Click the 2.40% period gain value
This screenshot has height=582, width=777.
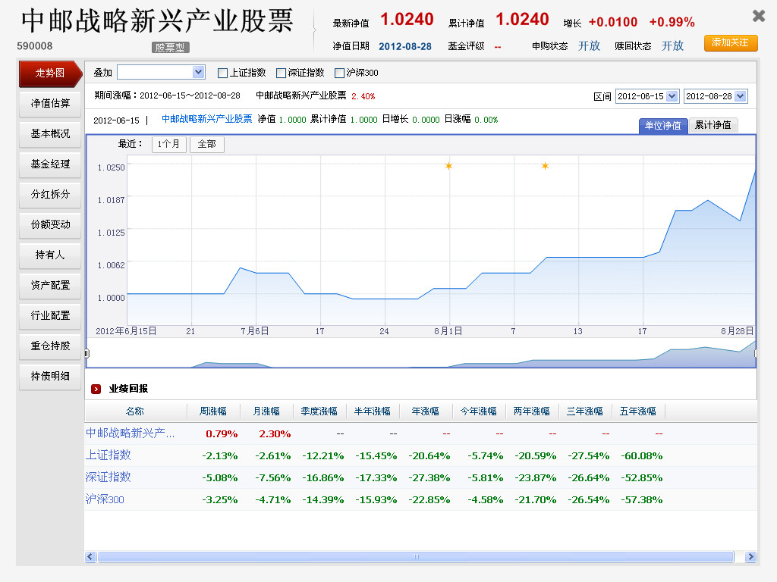[x=363, y=96]
